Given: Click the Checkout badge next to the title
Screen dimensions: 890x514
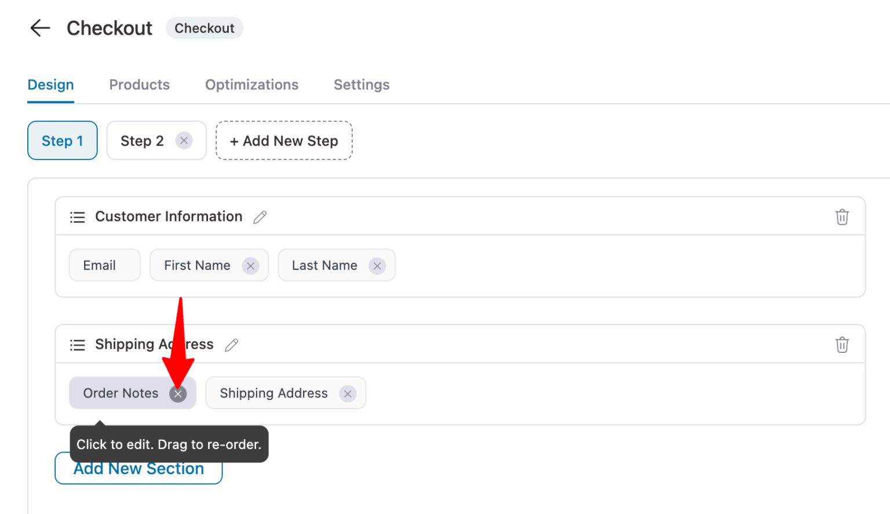Looking at the screenshot, I should pos(204,28).
